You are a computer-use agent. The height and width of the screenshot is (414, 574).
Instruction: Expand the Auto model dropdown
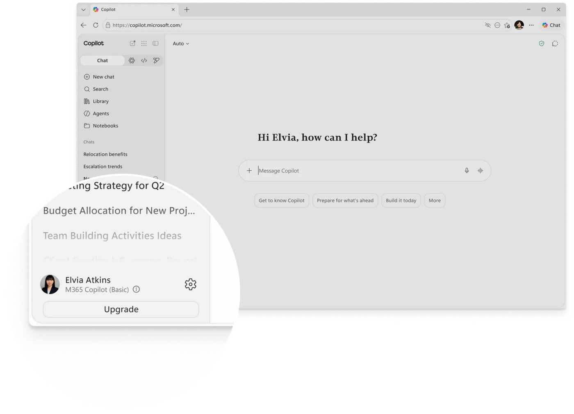click(x=181, y=43)
